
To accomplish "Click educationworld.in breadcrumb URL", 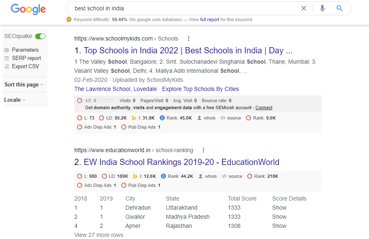I will 112,150.
